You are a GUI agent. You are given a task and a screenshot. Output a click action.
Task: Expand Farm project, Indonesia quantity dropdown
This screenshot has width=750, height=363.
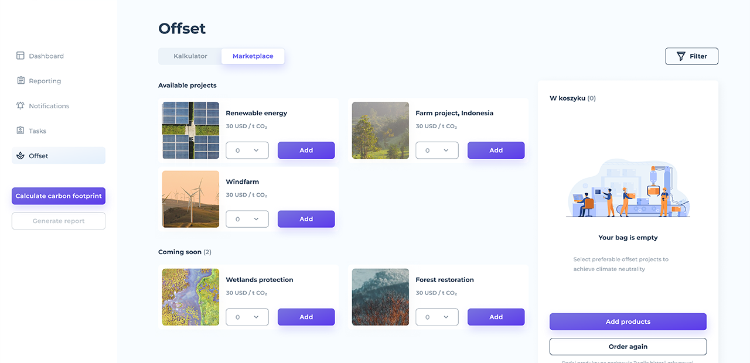pyautogui.click(x=437, y=150)
